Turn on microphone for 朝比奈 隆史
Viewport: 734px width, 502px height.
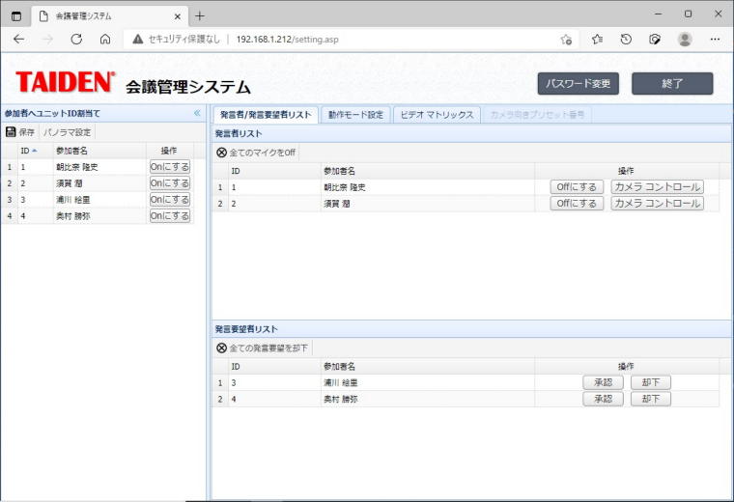point(170,167)
